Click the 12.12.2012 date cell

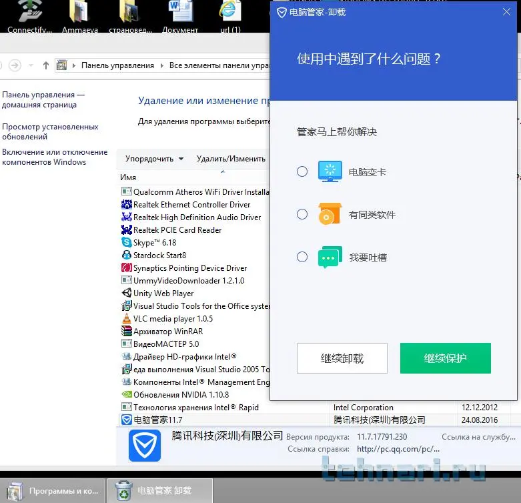(x=480, y=408)
